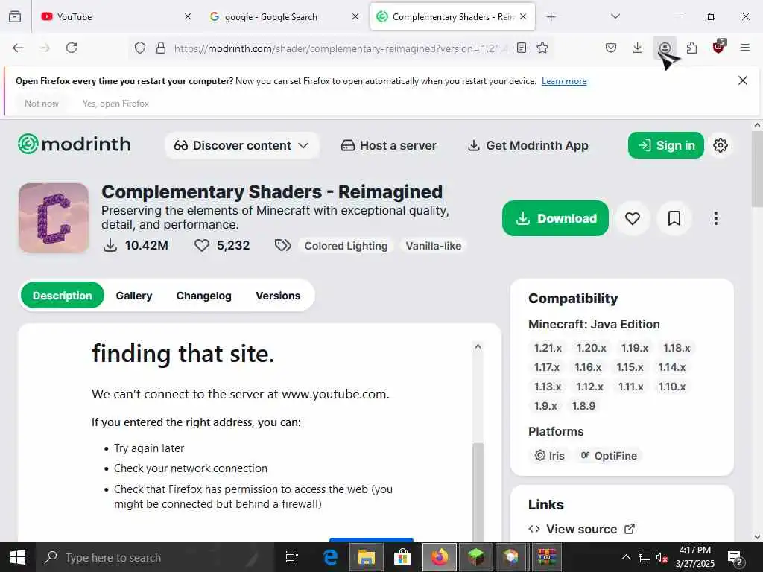Select the 1.8.9 version chip

tap(584, 406)
